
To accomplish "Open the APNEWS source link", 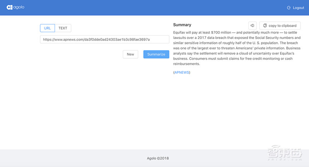I will [x=182, y=72].
